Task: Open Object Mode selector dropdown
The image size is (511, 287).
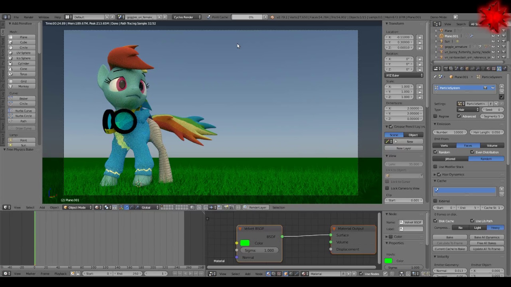Action: (77, 207)
